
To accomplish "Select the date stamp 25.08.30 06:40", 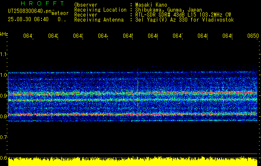I will click(28, 20).
